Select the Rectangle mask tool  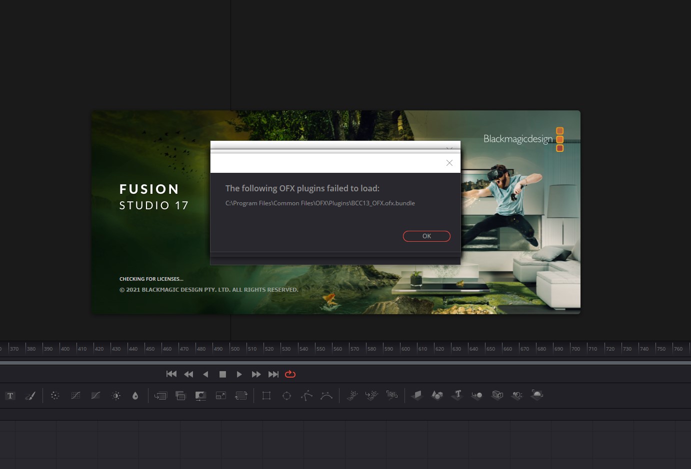(266, 396)
